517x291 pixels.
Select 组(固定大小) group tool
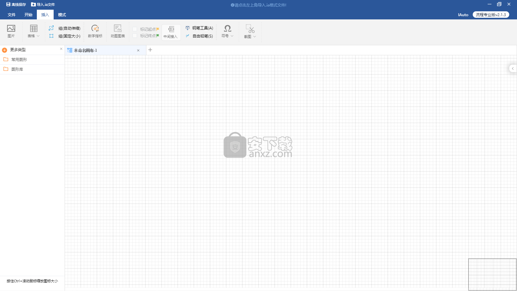[65, 36]
